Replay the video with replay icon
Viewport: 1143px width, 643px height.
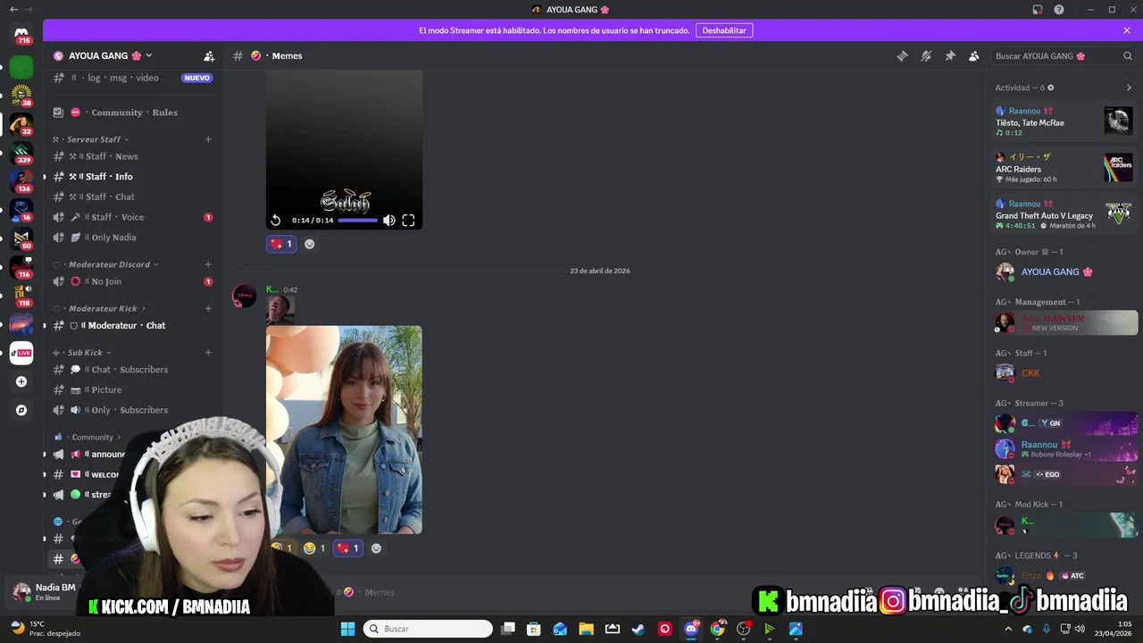[276, 221]
